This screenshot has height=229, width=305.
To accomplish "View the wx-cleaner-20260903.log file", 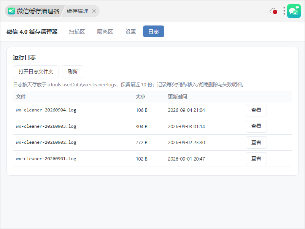I will [x=256, y=126].
